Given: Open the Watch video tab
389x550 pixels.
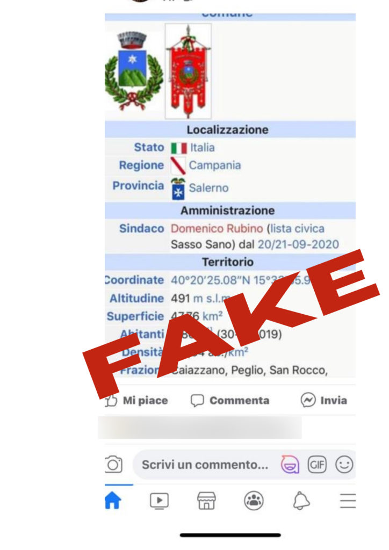Looking at the screenshot, I should pyautogui.click(x=159, y=501).
